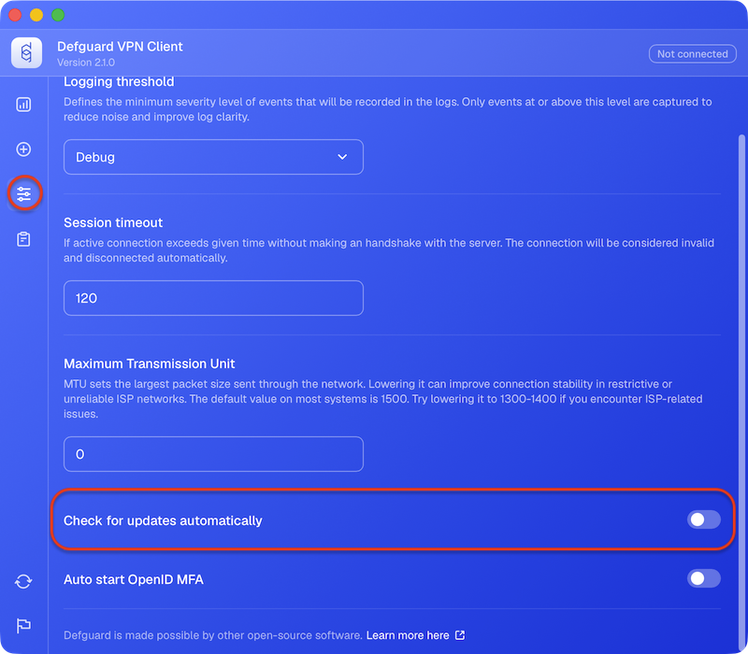Viewport: 748px width, 654px height.
Task: Open the Logging threshold Debug dropdown
Action: [x=213, y=157]
